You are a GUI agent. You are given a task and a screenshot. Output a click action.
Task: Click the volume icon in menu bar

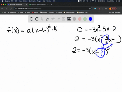96,1
